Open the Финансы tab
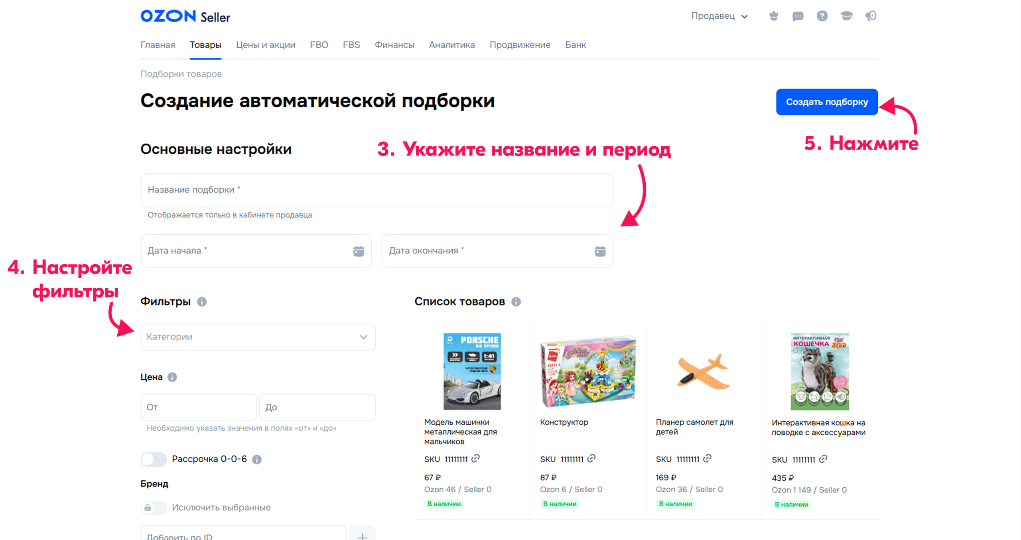Image resolution: width=1021 pixels, height=540 pixels. click(394, 45)
